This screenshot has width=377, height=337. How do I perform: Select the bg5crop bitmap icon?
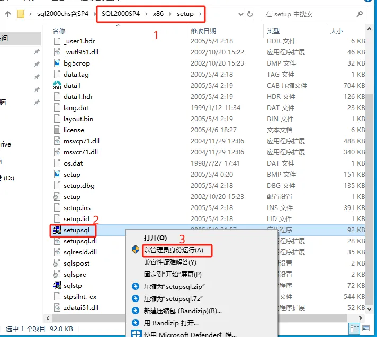(x=57, y=63)
